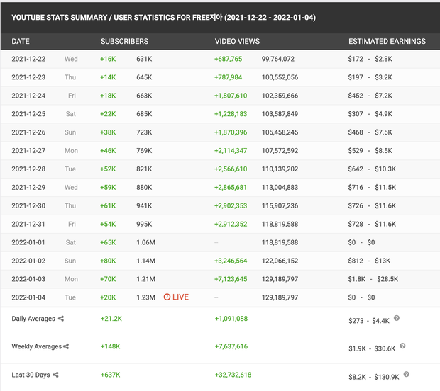Click earnings $452 - $7.2K
This screenshot has width=440, height=391.
tap(370, 96)
